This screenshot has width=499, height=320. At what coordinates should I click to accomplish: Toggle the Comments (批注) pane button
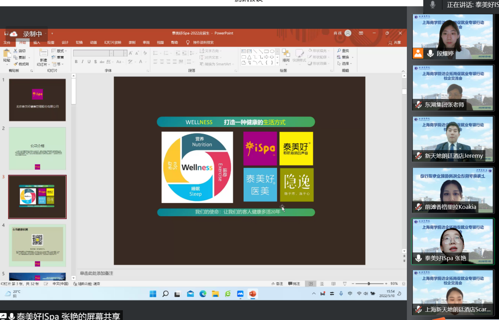[x=294, y=284]
